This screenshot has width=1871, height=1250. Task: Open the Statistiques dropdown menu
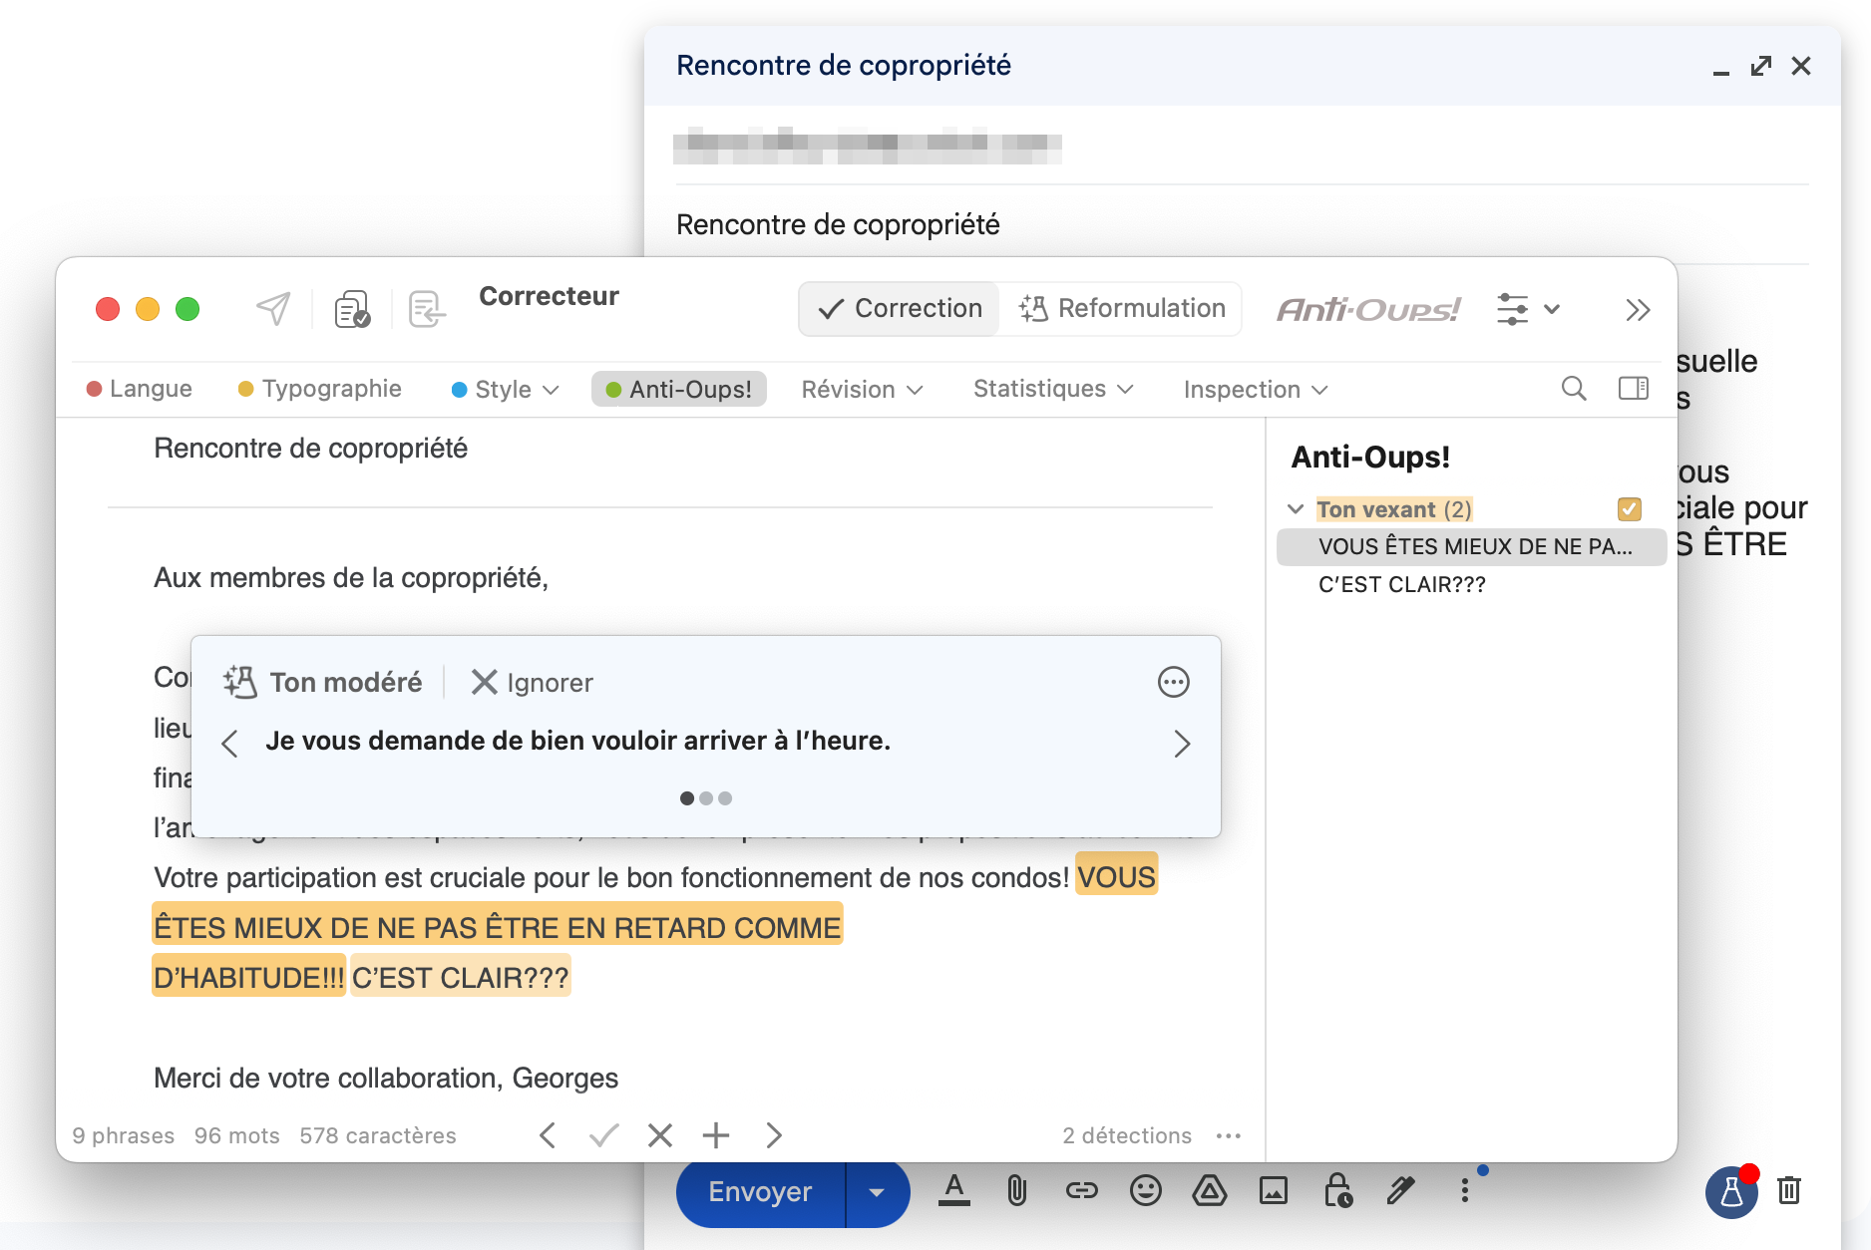coord(1052,389)
